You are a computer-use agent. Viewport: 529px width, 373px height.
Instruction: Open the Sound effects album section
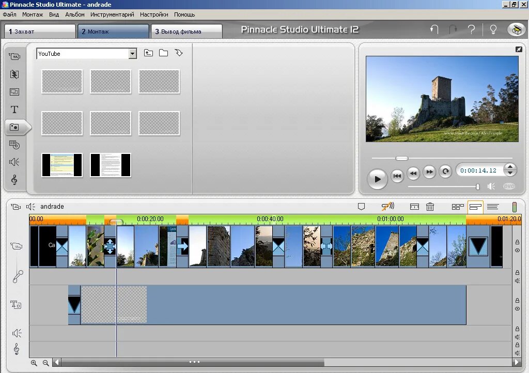[x=14, y=162]
